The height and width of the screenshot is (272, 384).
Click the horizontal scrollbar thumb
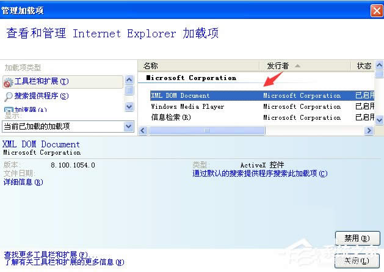click(x=207, y=130)
